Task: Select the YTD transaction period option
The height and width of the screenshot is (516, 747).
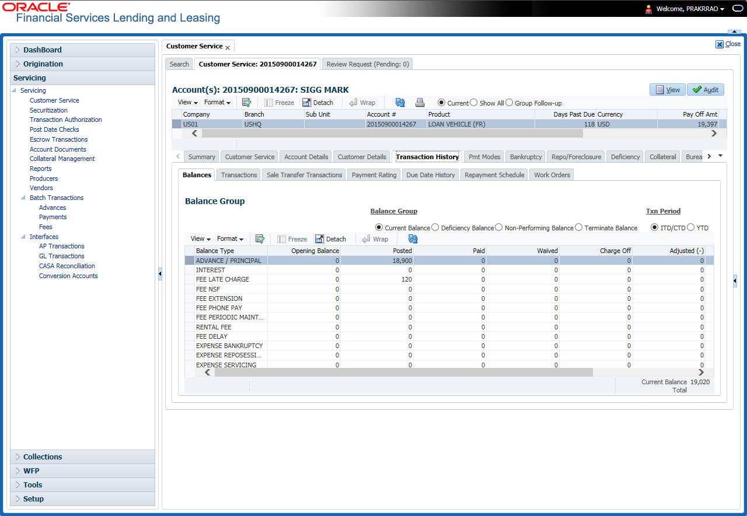Action: 691,227
